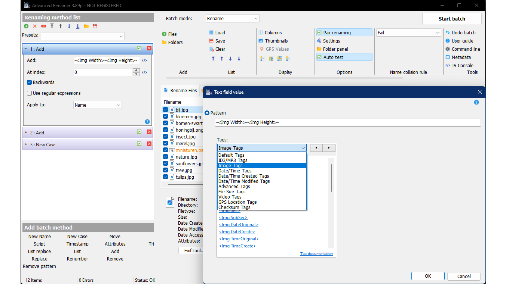The width and height of the screenshot is (506, 284).
Task: Add Folders to the rename list
Action: (x=172, y=42)
